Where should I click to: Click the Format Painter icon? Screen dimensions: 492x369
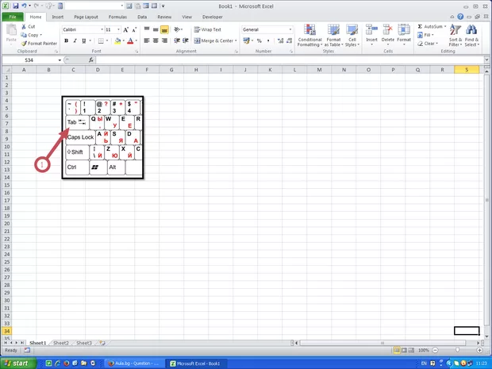click(24, 44)
